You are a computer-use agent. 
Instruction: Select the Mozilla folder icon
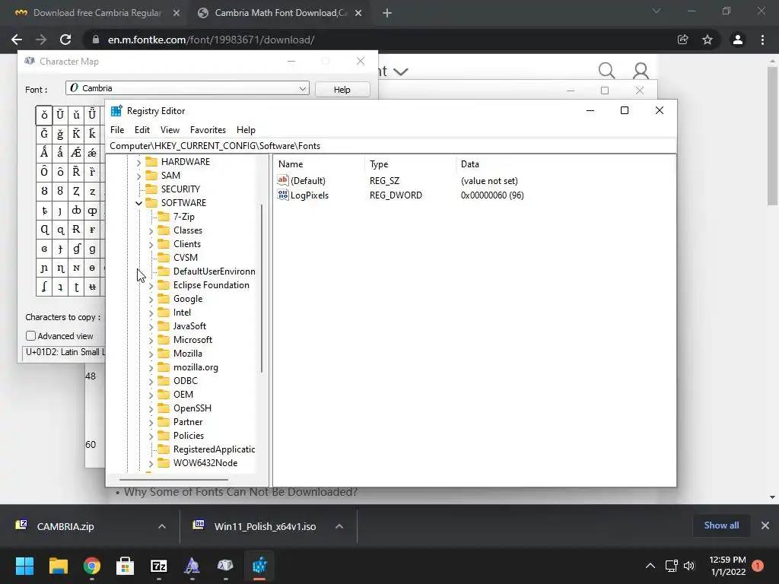(x=164, y=354)
